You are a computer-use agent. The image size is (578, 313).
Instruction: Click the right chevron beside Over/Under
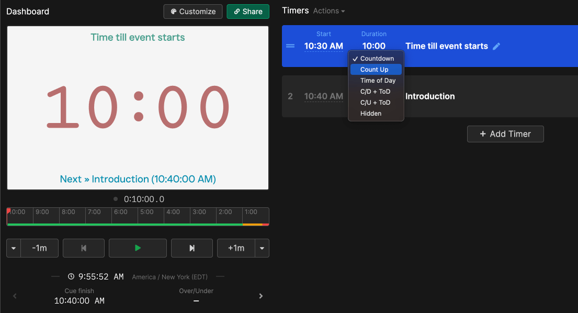tap(260, 296)
